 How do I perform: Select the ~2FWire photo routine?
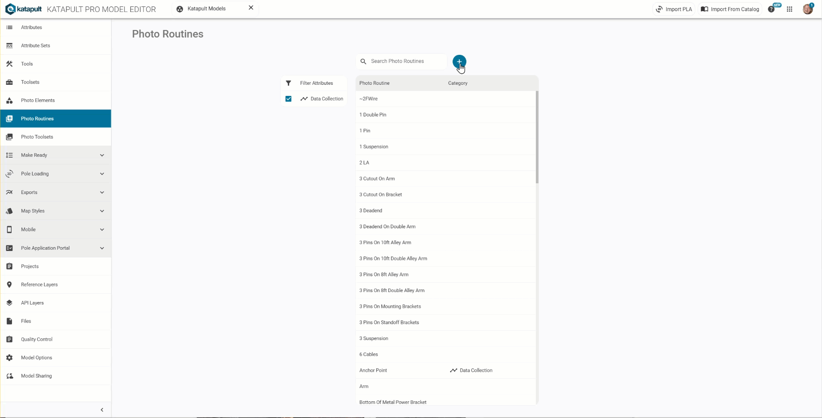(446, 99)
